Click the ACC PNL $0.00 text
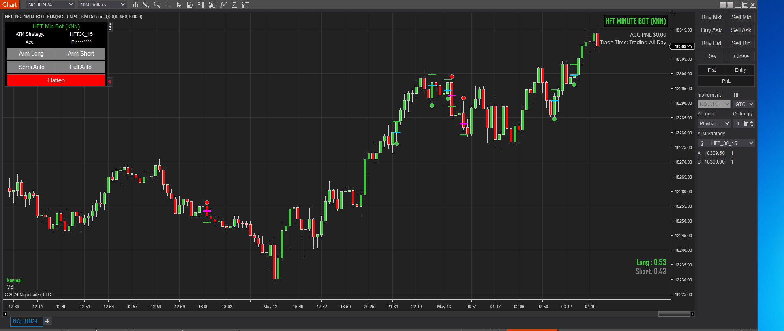784x331 pixels. click(648, 35)
